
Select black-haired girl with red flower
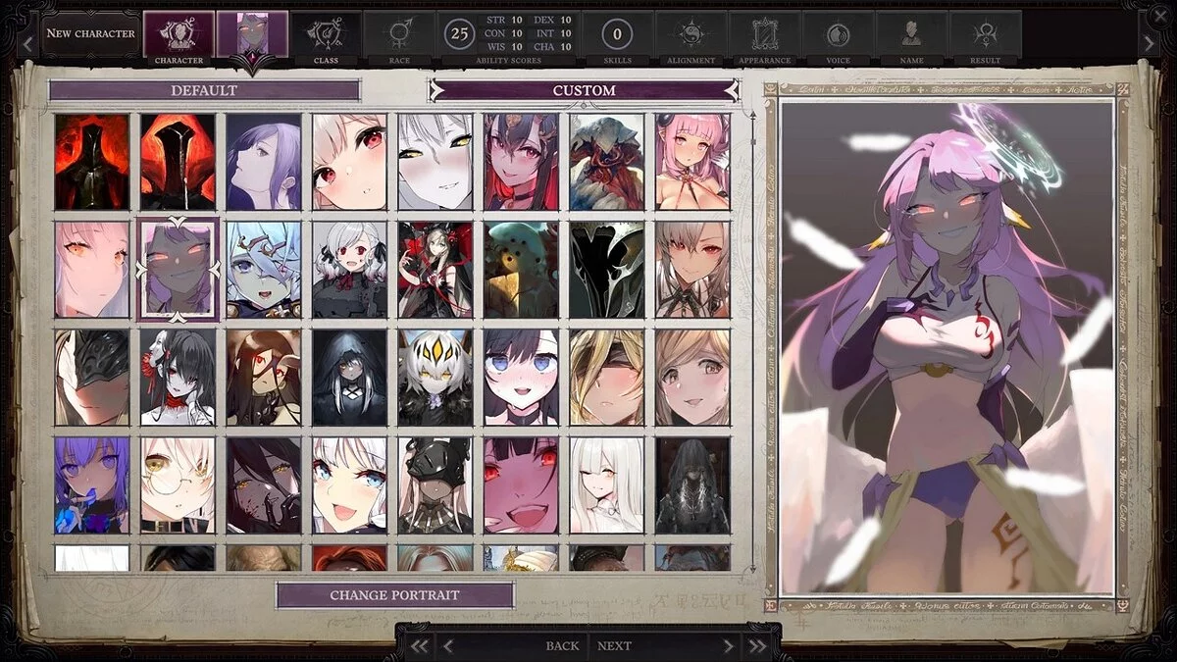178,378
